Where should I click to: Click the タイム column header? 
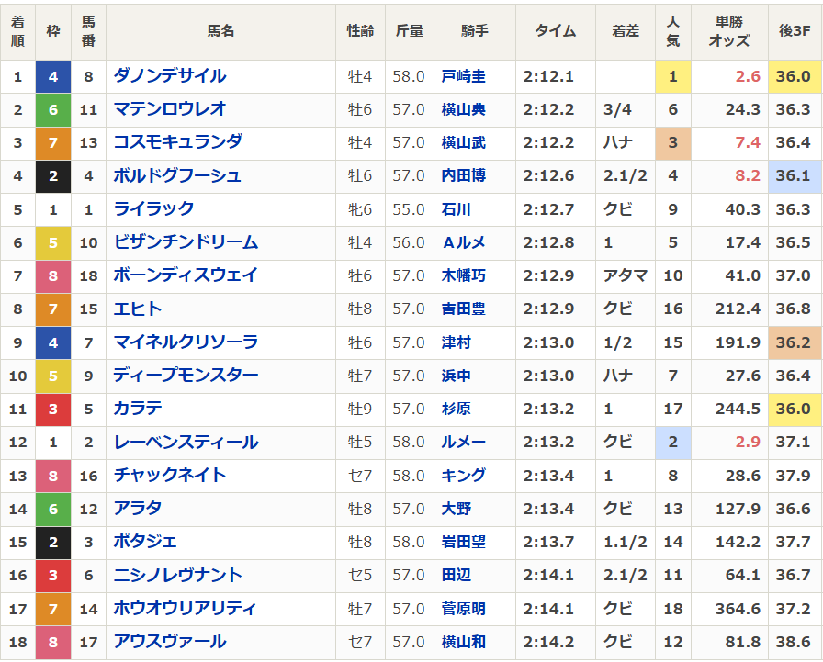(x=555, y=31)
